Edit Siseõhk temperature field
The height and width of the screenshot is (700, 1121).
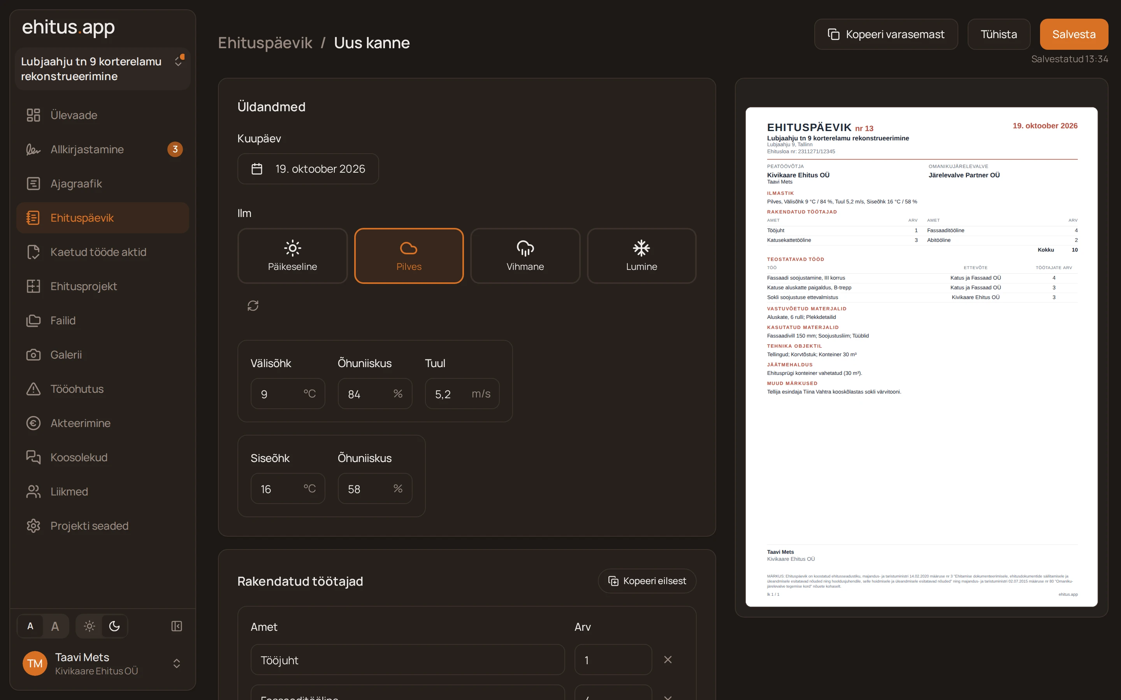coord(288,488)
